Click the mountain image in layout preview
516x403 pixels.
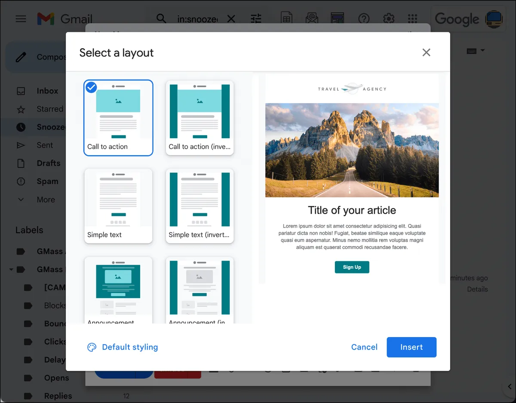[352, 150]
